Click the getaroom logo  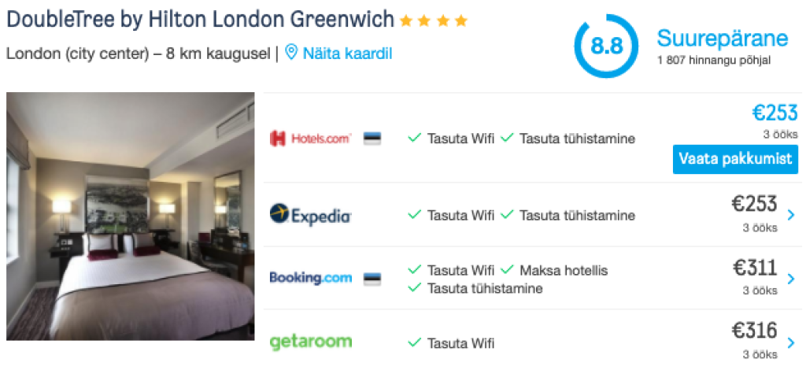point(310,342)
